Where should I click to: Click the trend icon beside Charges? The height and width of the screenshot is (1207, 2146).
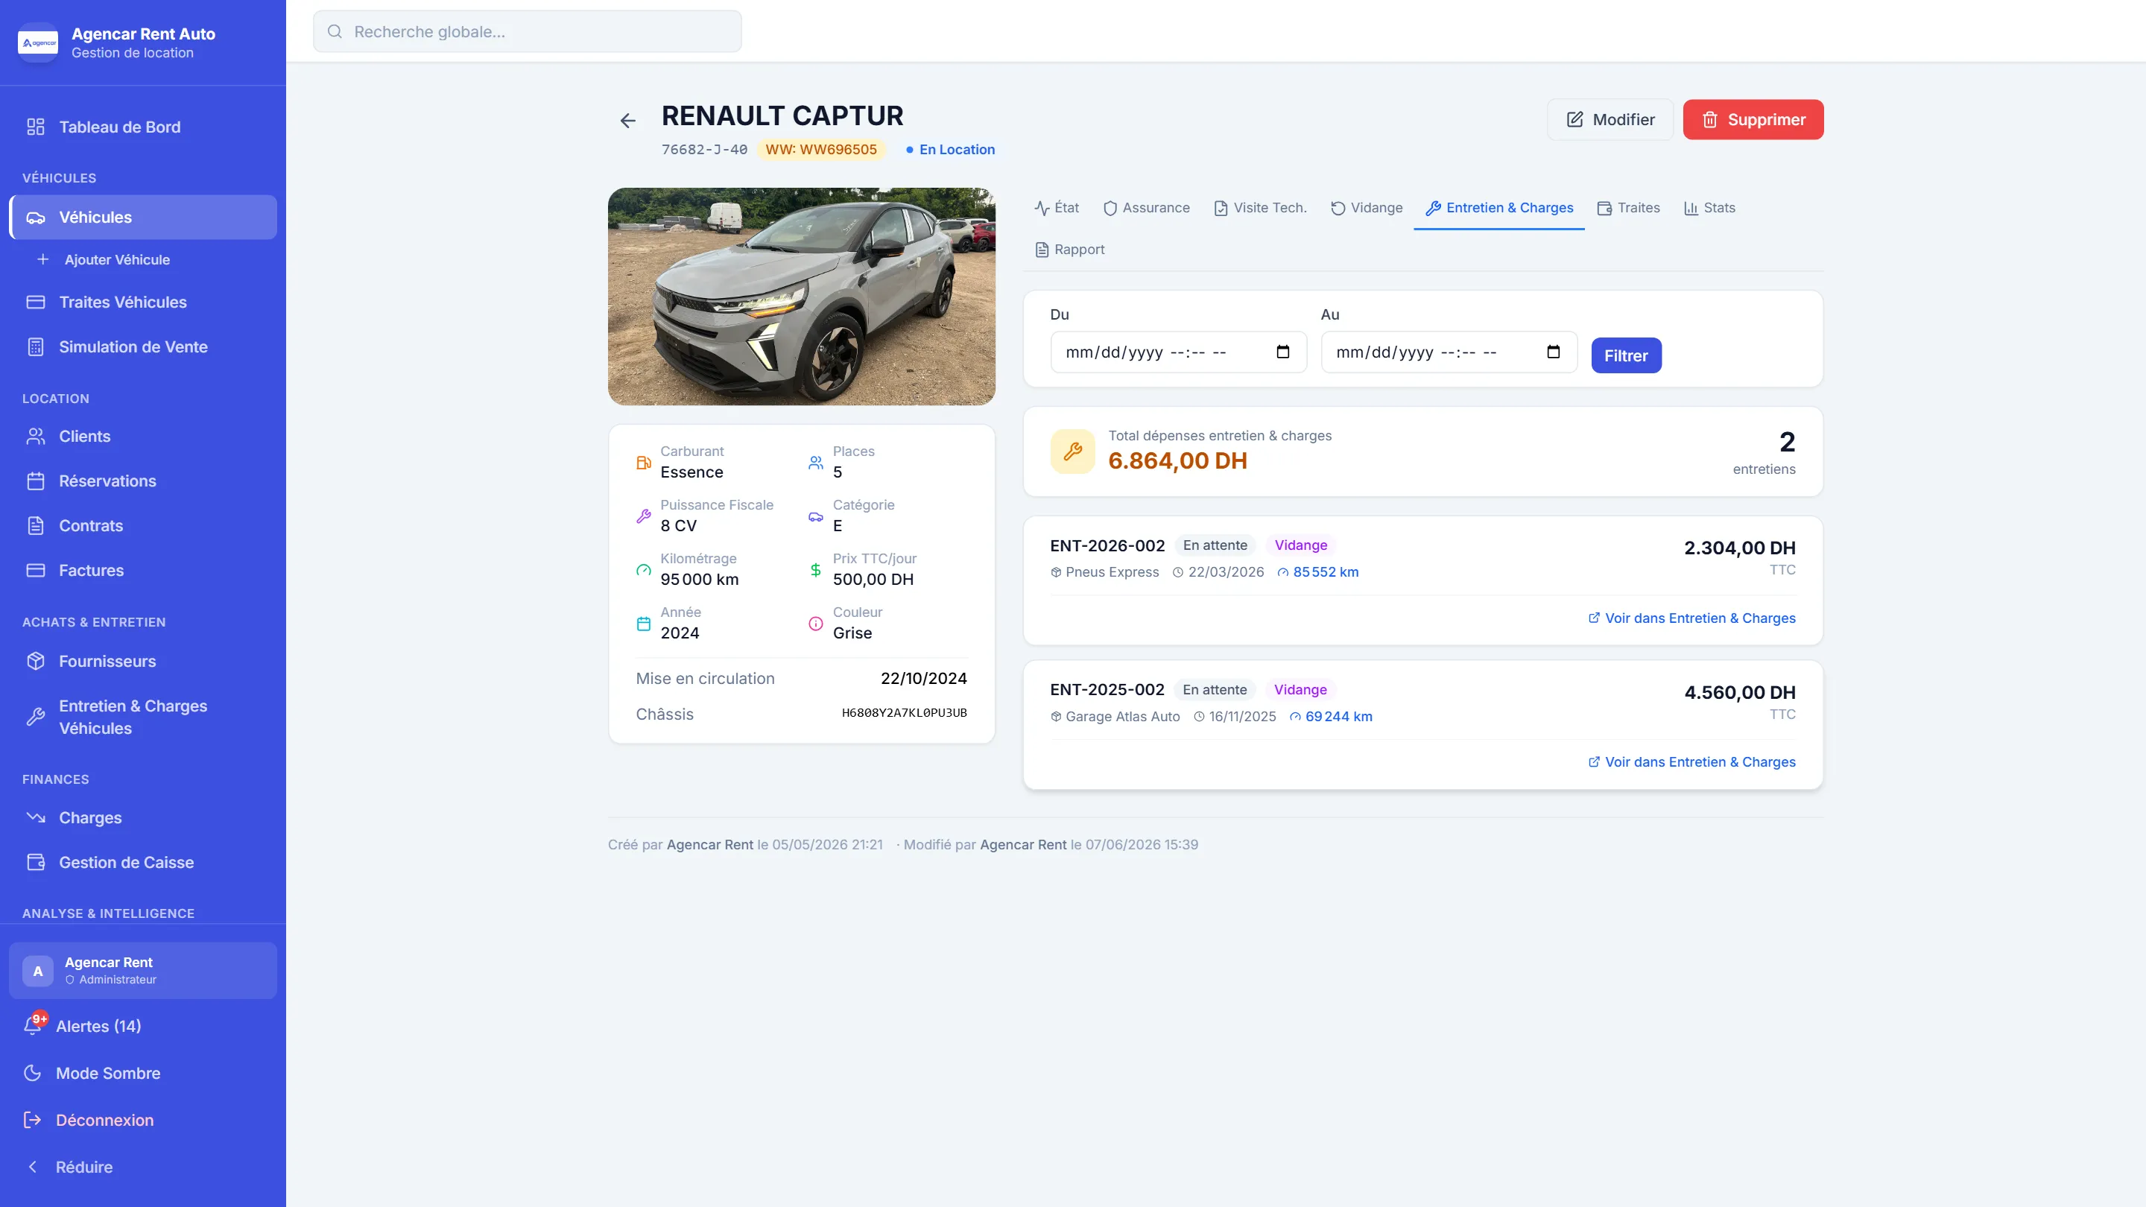pyautogui.click(x=35, y=818)
